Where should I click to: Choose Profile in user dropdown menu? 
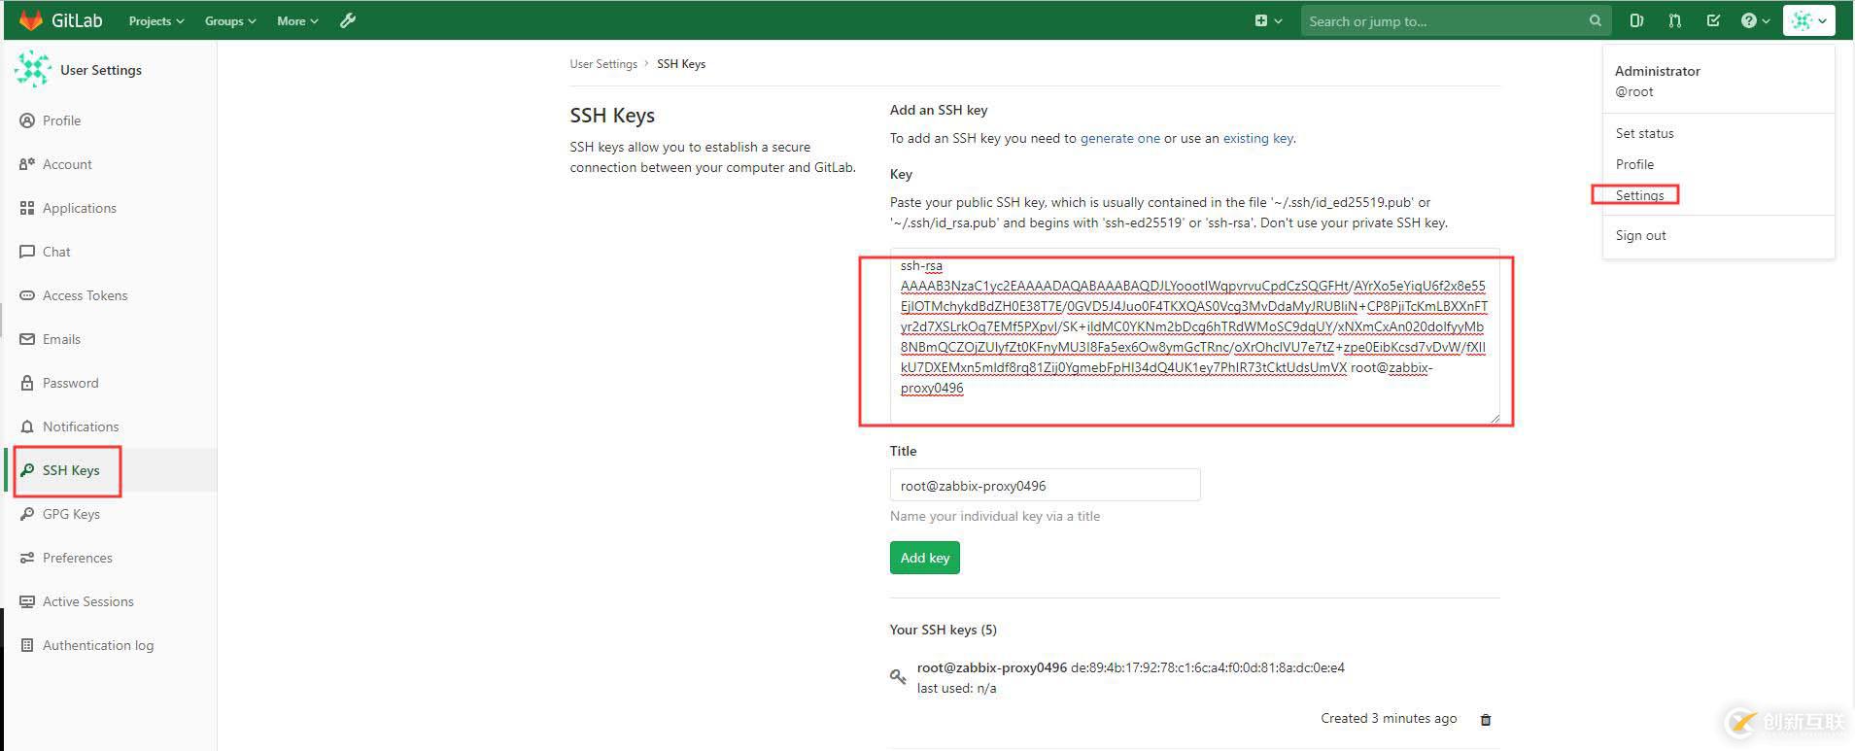pyautogui.click(x=1634, y=164)
